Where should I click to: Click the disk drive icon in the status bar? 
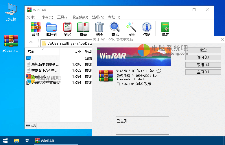coord(28,126)
